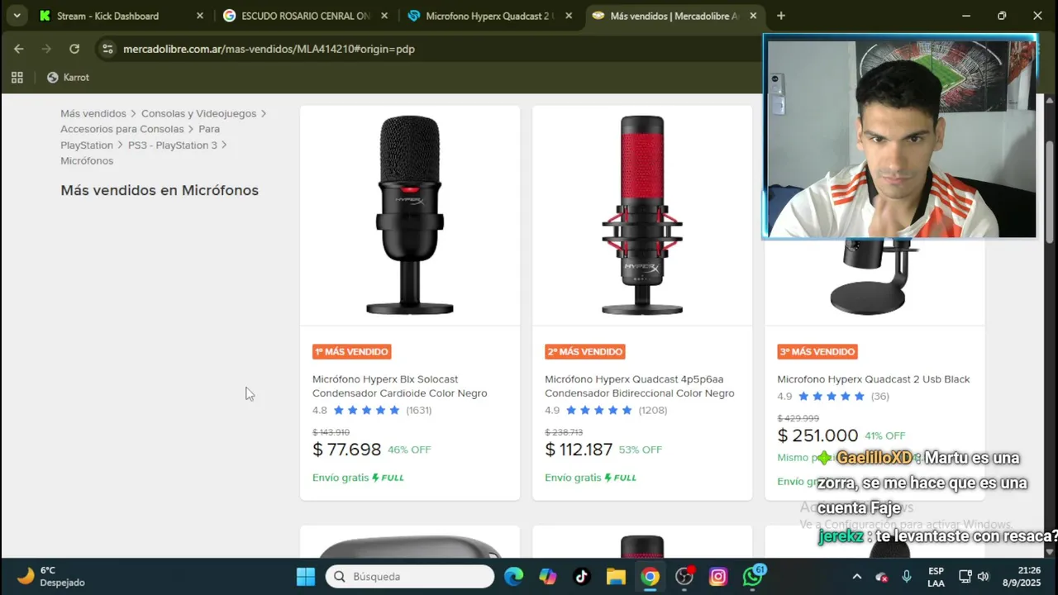Click Envío gratis FULL under Quadcast 4p5p6aa
The height and width of the screenshot is (595, 1058).
coord(591,478)
